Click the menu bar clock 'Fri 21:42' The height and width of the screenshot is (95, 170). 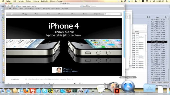[x=160, y=1]
